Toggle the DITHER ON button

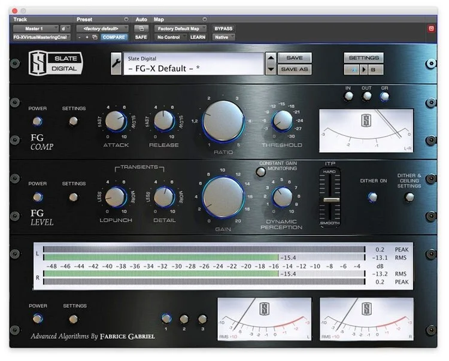point(372,197)
